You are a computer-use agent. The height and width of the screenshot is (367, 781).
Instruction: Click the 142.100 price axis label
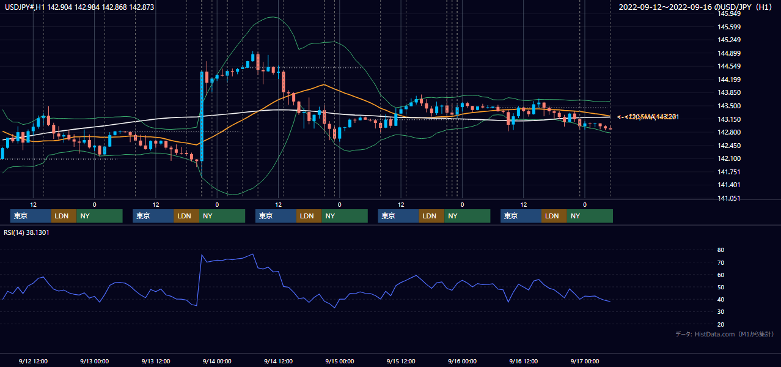[730, 158]
